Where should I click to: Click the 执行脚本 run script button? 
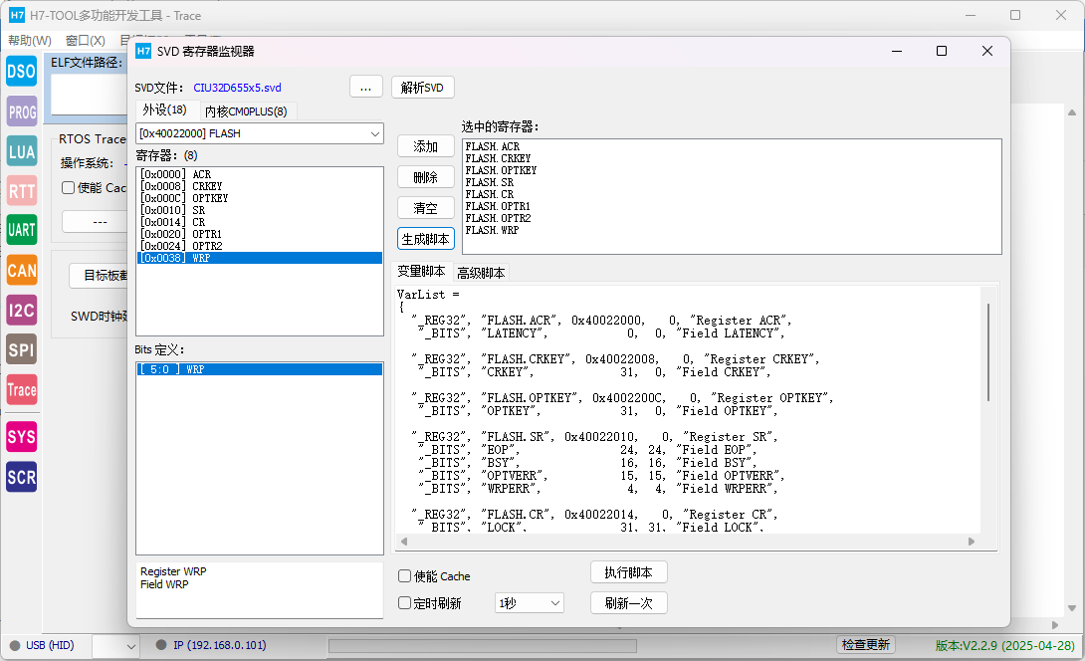point(628,572)
